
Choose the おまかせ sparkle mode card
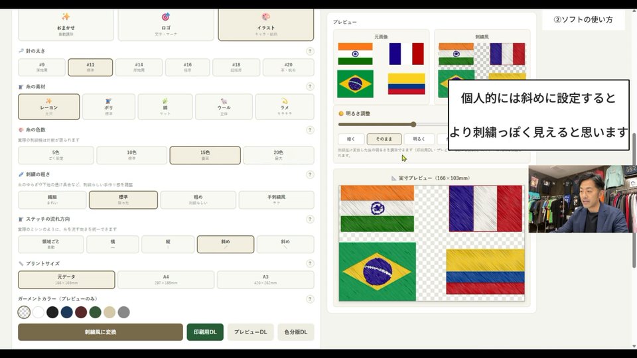pyautogui.click(x=66, y=25)
